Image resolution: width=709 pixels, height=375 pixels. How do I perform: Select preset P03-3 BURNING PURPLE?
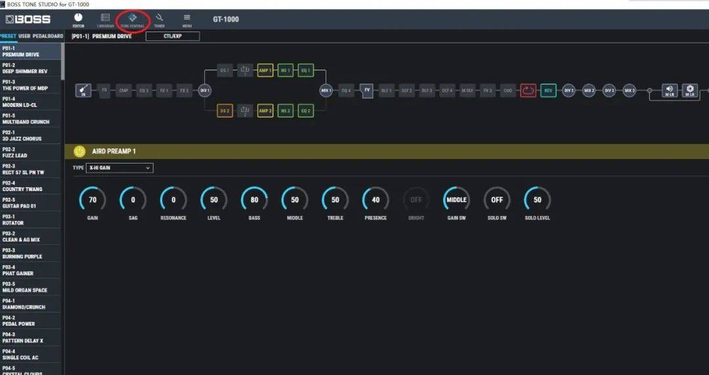[30, 254]
